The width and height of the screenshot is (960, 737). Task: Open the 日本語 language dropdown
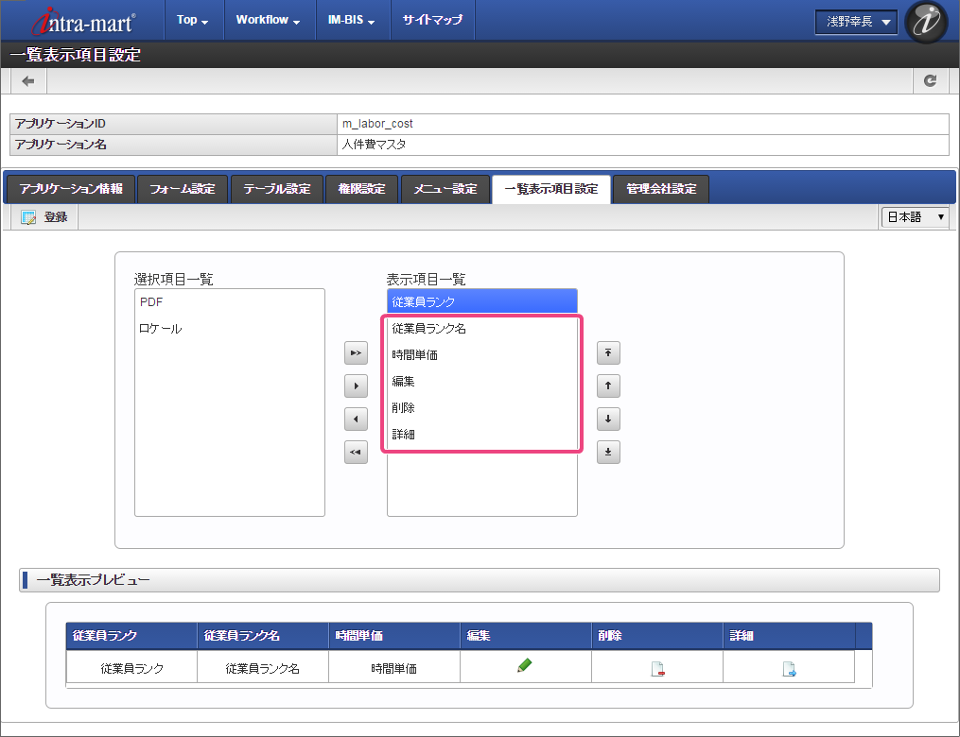pyautogui.click(x=915, y=217)
